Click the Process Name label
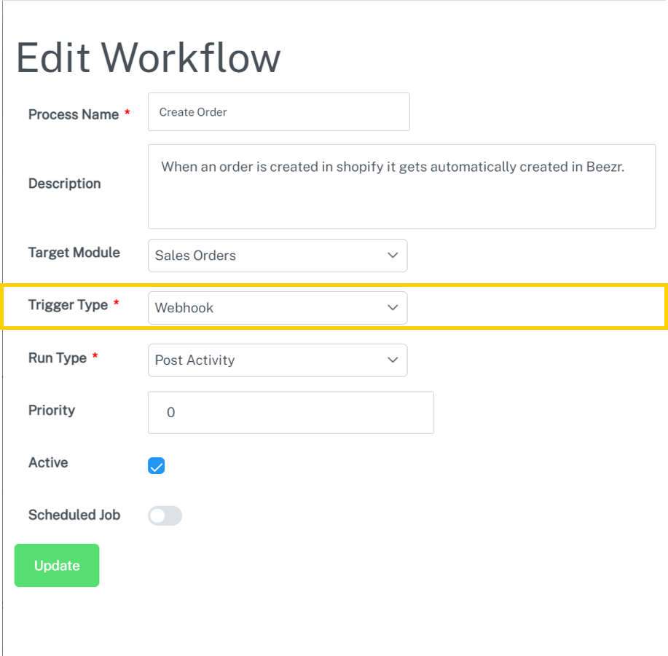668x656 pixels. 73,114
